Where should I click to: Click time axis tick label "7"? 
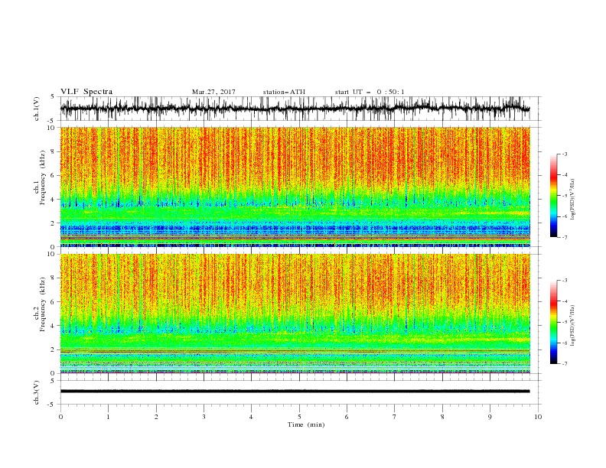[x=395, y=417]
